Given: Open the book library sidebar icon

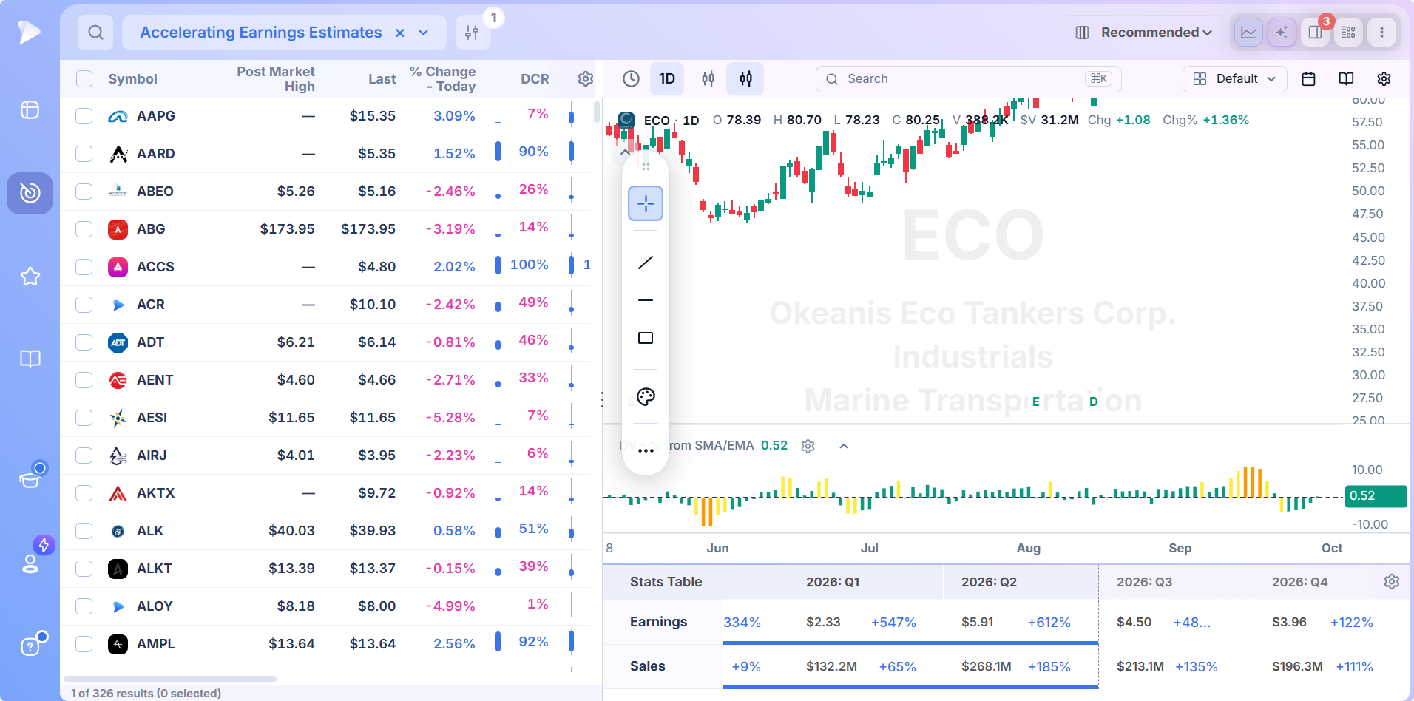Looking at the screenshot, I should click(30, 359).
